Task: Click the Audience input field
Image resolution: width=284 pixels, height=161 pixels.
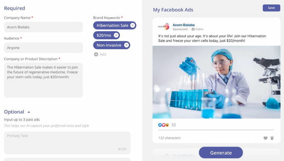Action: [x=43, y=48]
